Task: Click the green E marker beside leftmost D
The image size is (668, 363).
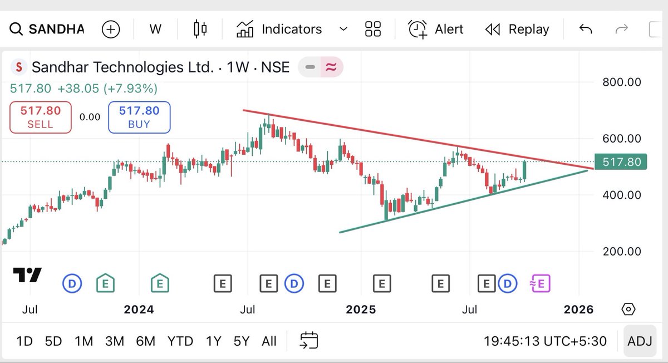Action: (x=104, y=284)
